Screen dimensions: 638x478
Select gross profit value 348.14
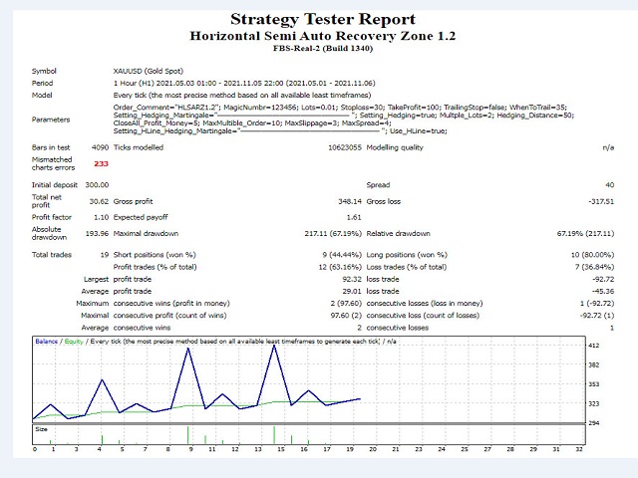click(x=350, y=201)
